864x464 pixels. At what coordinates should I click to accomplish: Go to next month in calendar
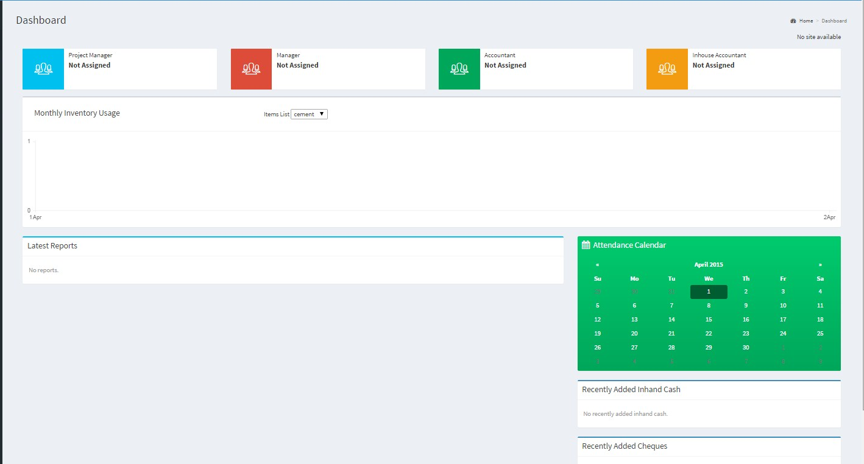click(820, 264)
